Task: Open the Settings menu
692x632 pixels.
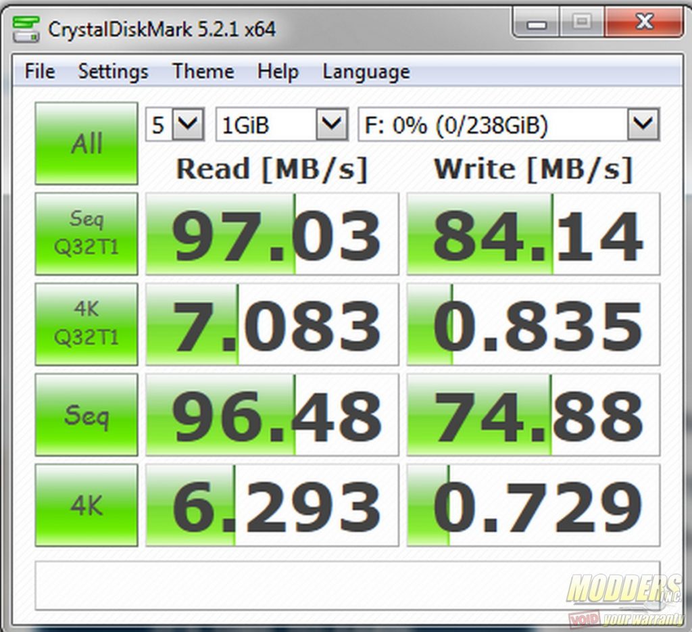Action: point(113,72)
